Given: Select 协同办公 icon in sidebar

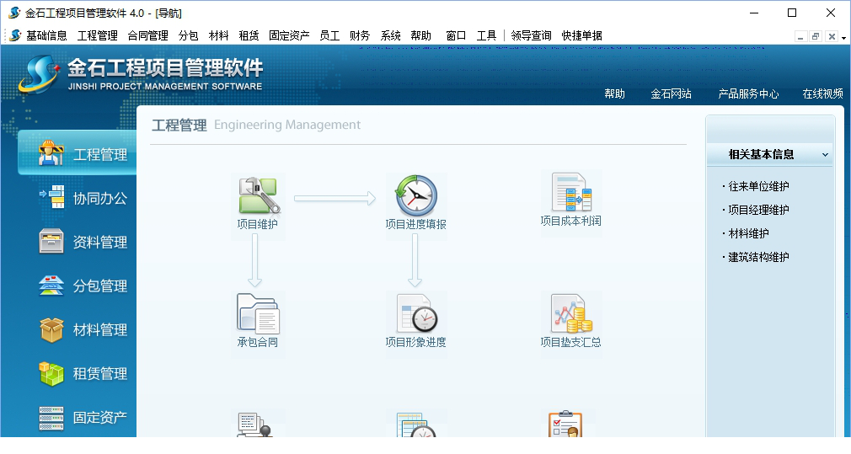Looking at the screenshot, I should point(51,197).
